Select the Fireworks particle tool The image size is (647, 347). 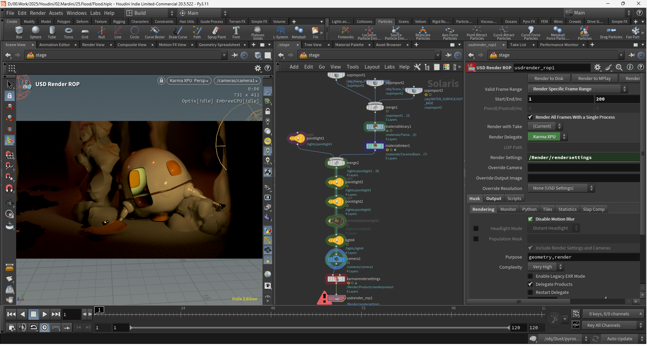point(346,33)
